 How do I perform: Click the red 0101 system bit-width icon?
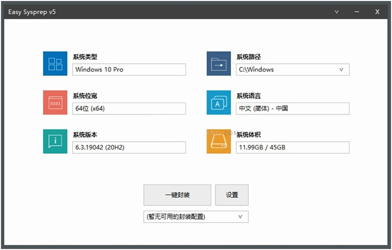[x=55, y=103]
